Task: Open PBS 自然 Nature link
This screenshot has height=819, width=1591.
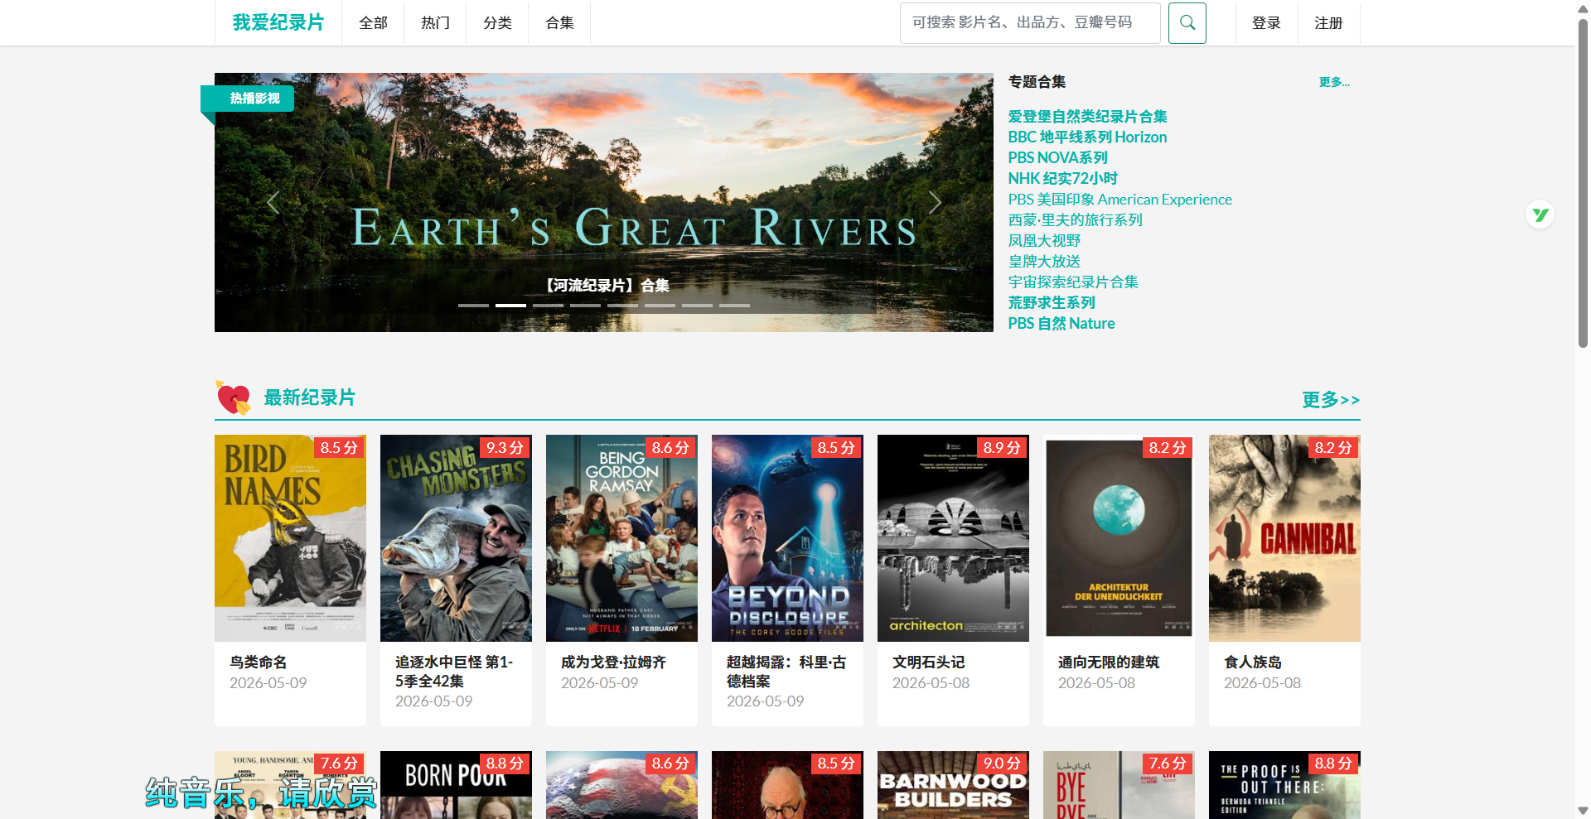Action: tap(1061, 324)
